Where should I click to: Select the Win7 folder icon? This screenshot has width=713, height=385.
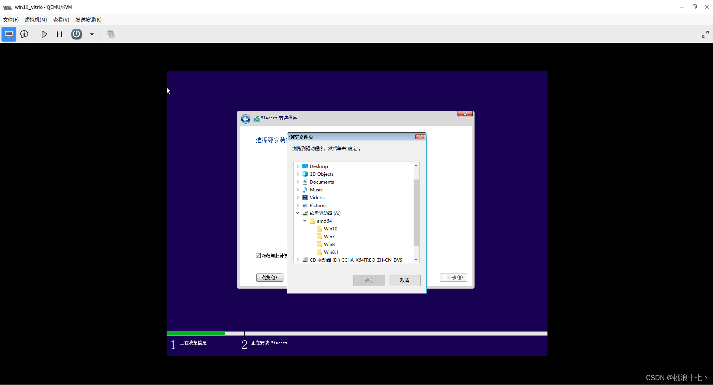click(x=319, y=236)
